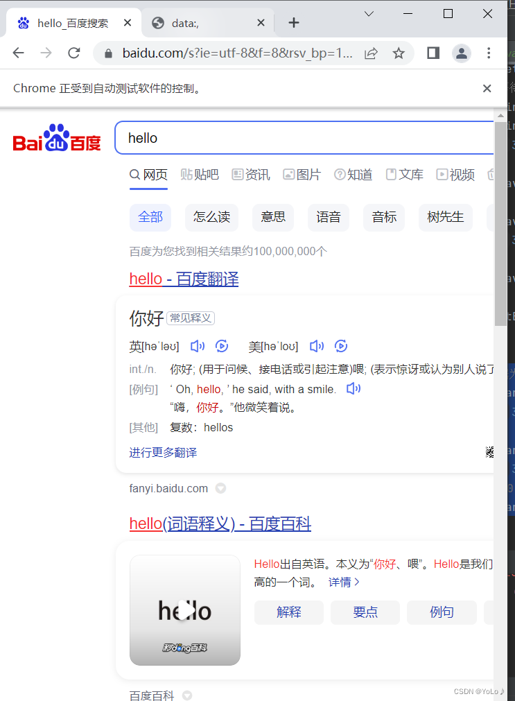Reload the Baidu results page
Image resolution: width=515 pixels, height=701 pixels.
coord(74,53)
